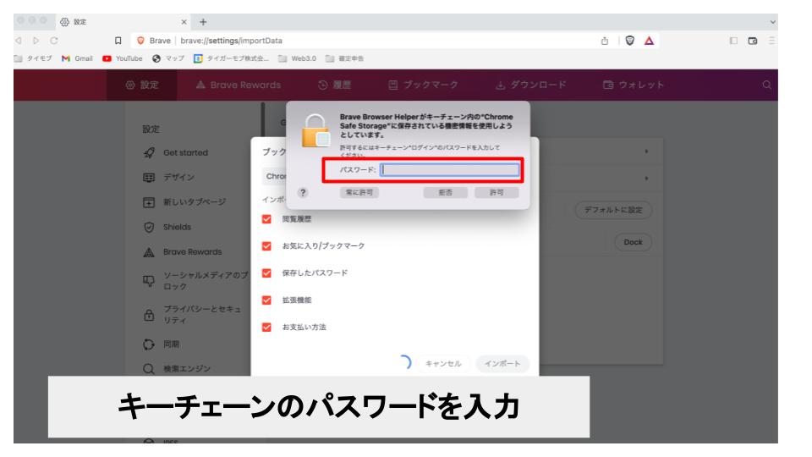The width and height of the screenshot is (812, 457).
Task: Select 新しいタブページ in the sidebar
Action: pos(195,202)
